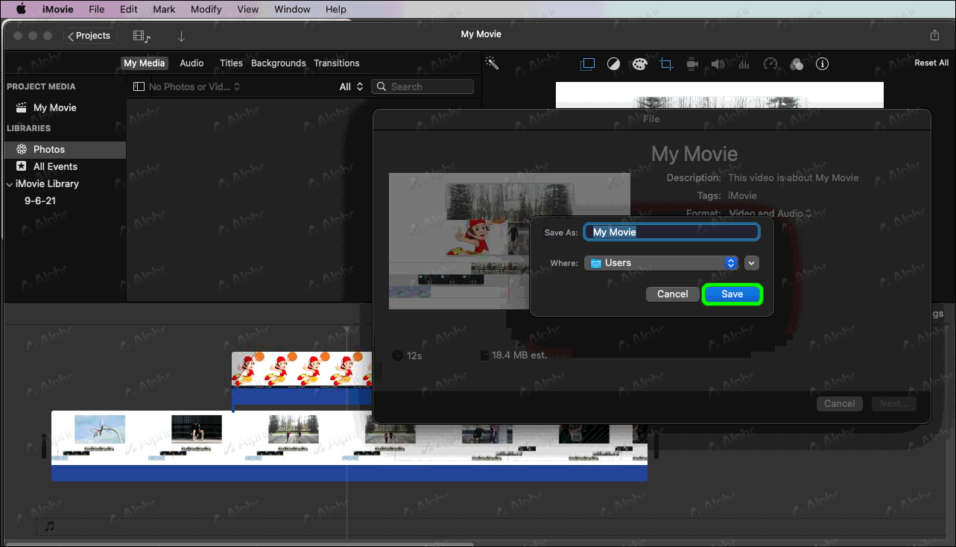Collapse the iMovie Library sidebar entry

coord(9,183)
